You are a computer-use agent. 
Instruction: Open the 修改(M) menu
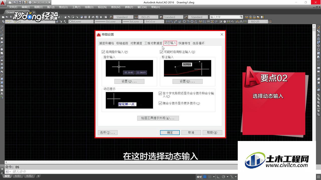click(115, 7)
